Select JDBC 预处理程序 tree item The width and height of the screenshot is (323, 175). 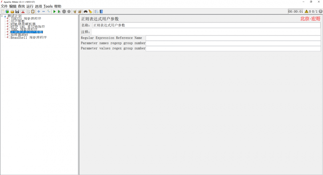(24, 29)
